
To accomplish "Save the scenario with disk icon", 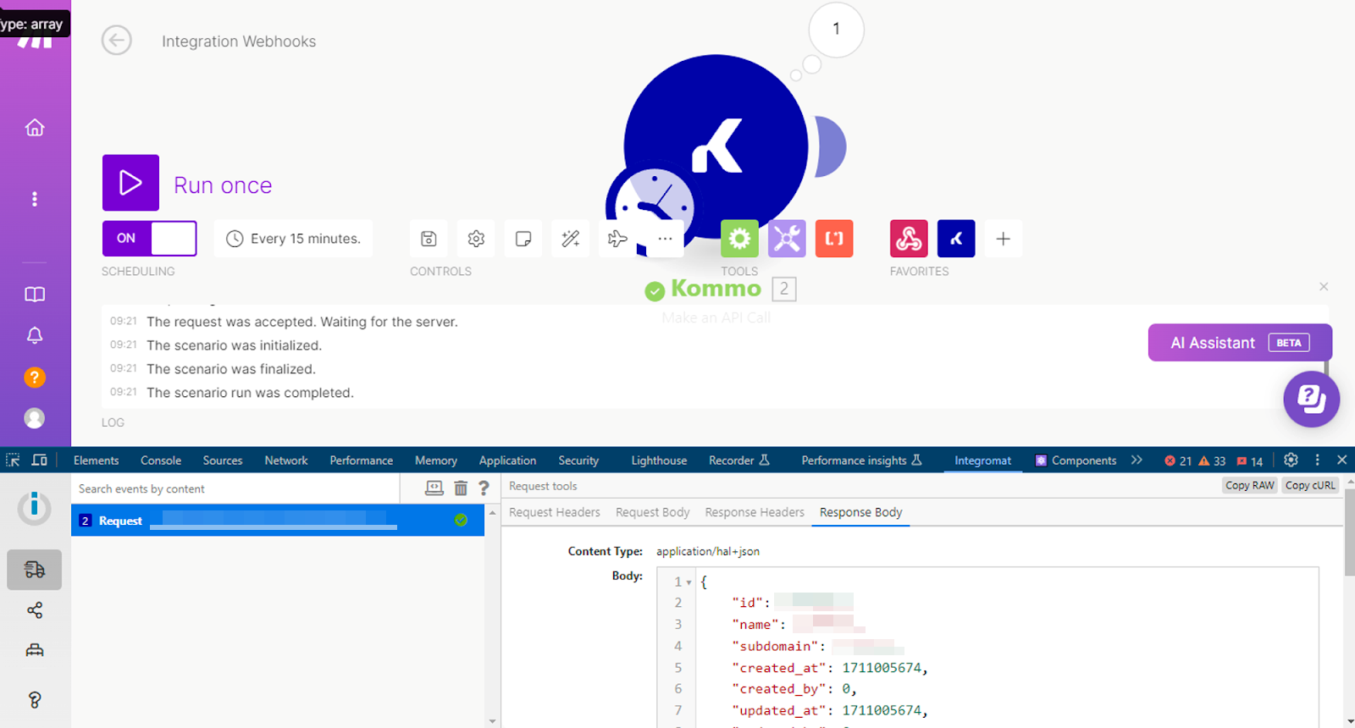I will (x=429, y=239).
